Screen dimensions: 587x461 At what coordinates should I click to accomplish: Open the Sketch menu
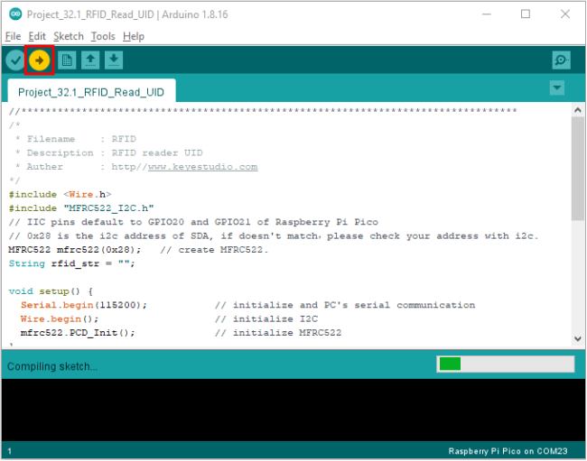tap(69, 36)
